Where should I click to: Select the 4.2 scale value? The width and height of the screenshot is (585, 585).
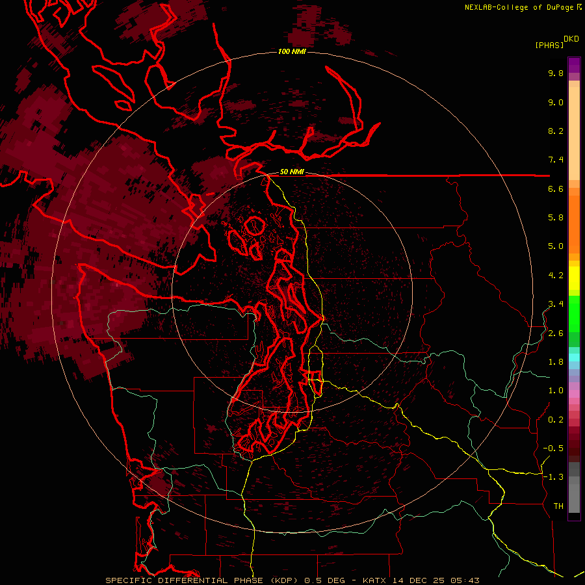556,276
